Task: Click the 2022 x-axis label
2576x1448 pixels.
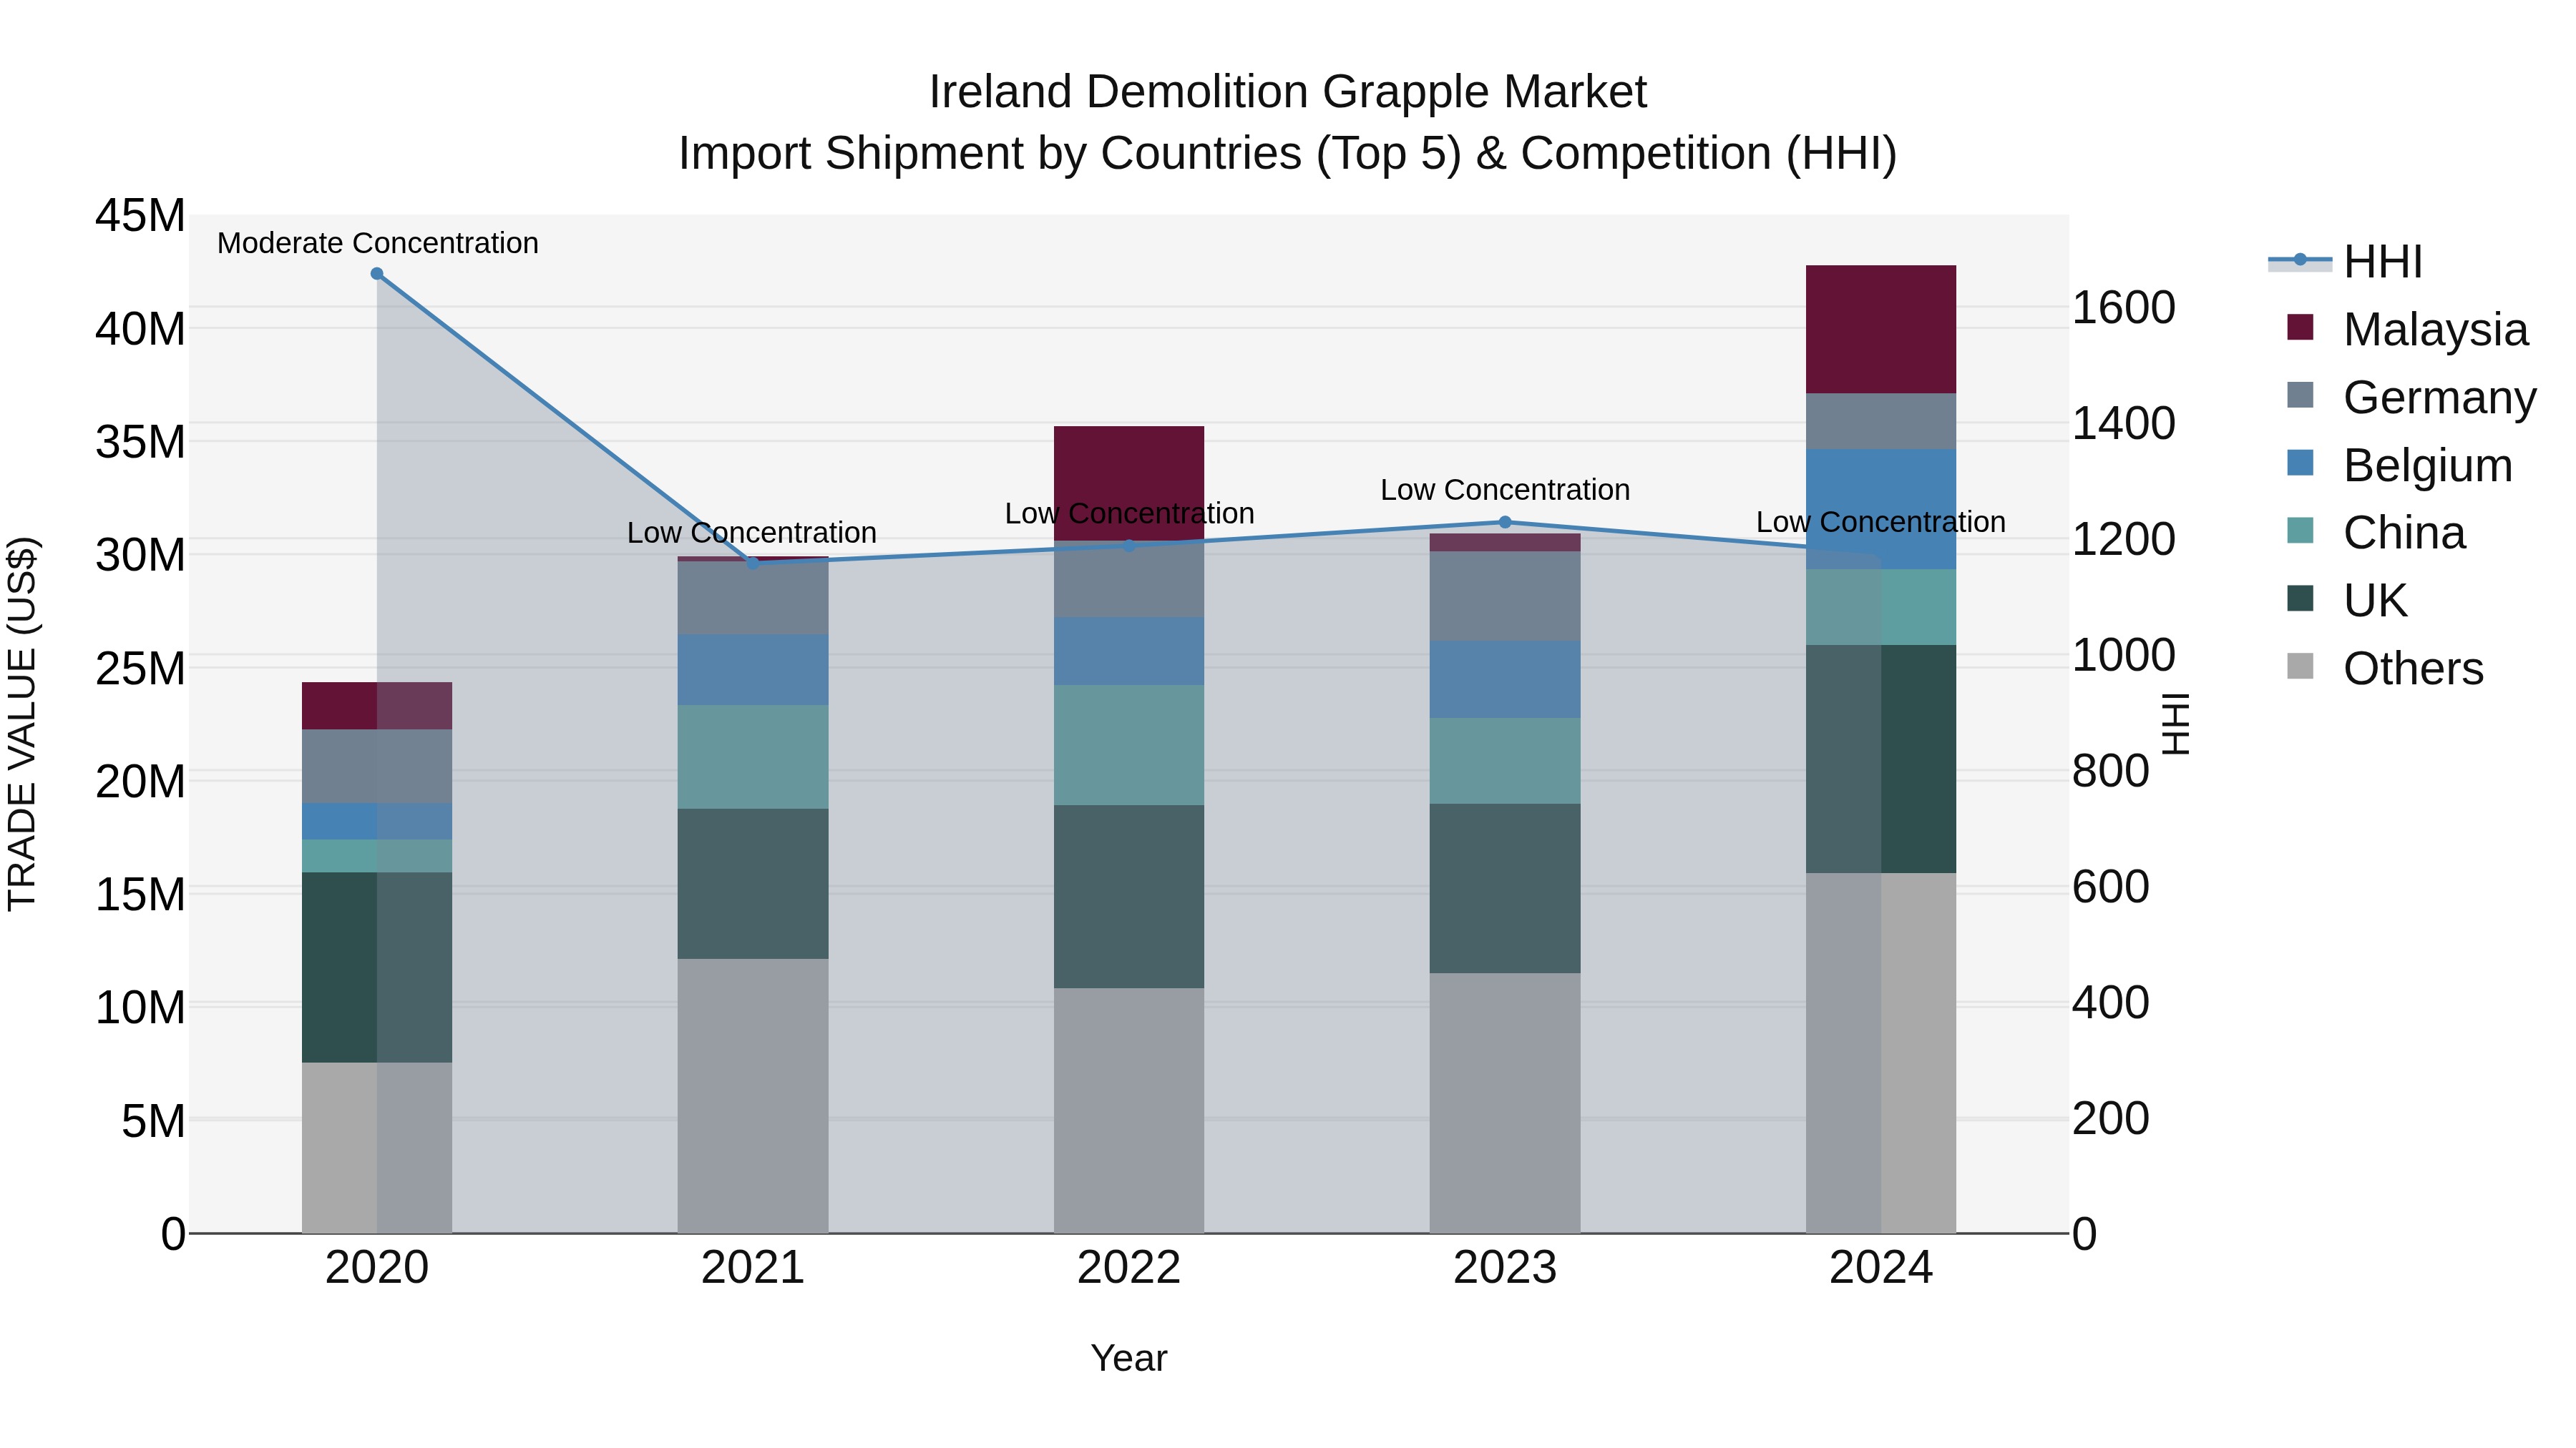Action: [1129, 1268]
